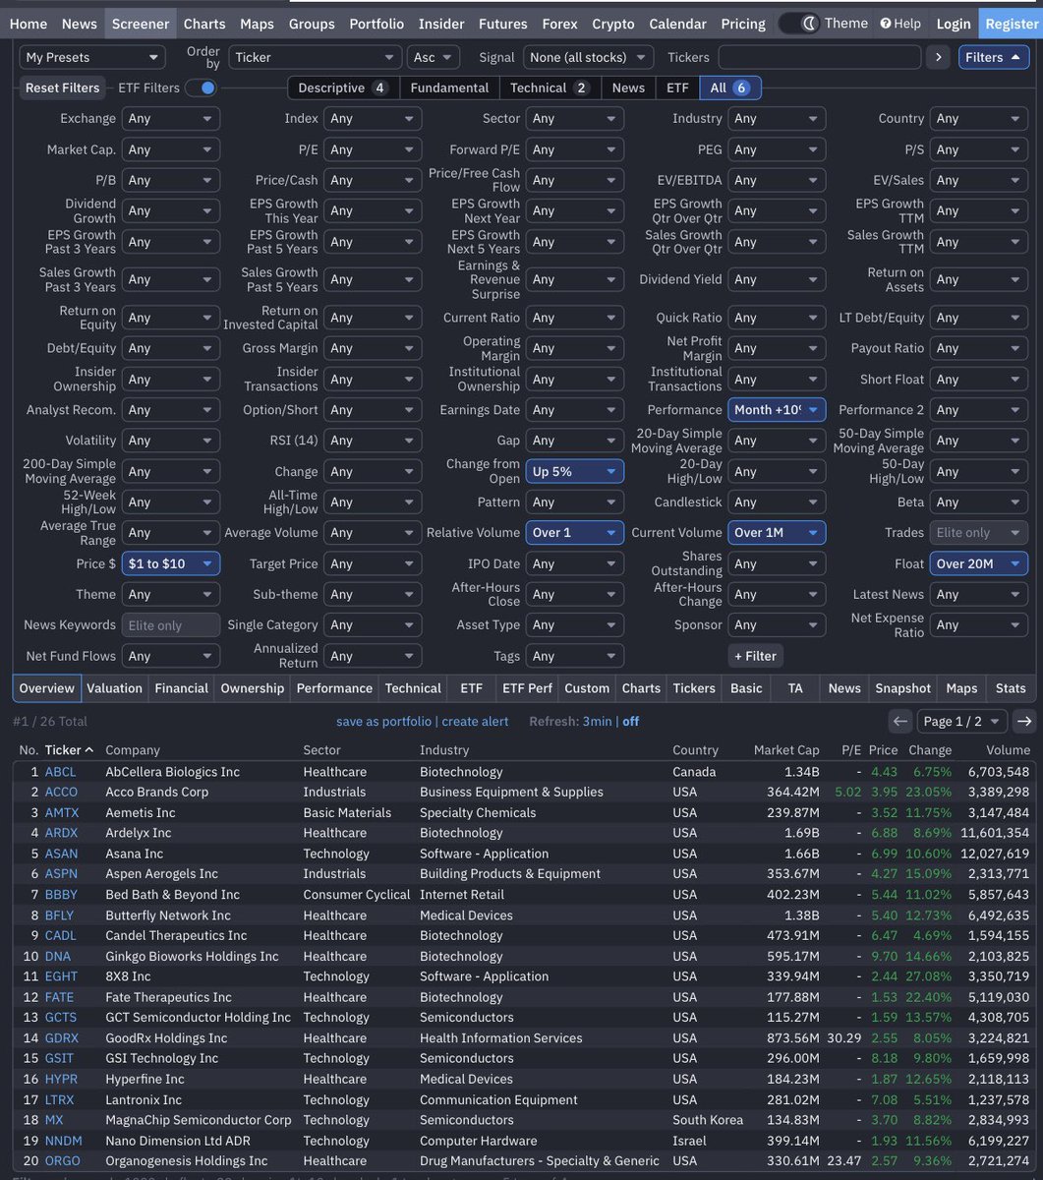Open the Page 1 / 2 selector
The image size is (1043, 1180).
coord(962,722)
